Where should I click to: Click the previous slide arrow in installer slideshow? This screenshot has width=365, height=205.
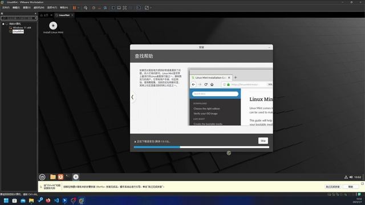coord(133,97)
